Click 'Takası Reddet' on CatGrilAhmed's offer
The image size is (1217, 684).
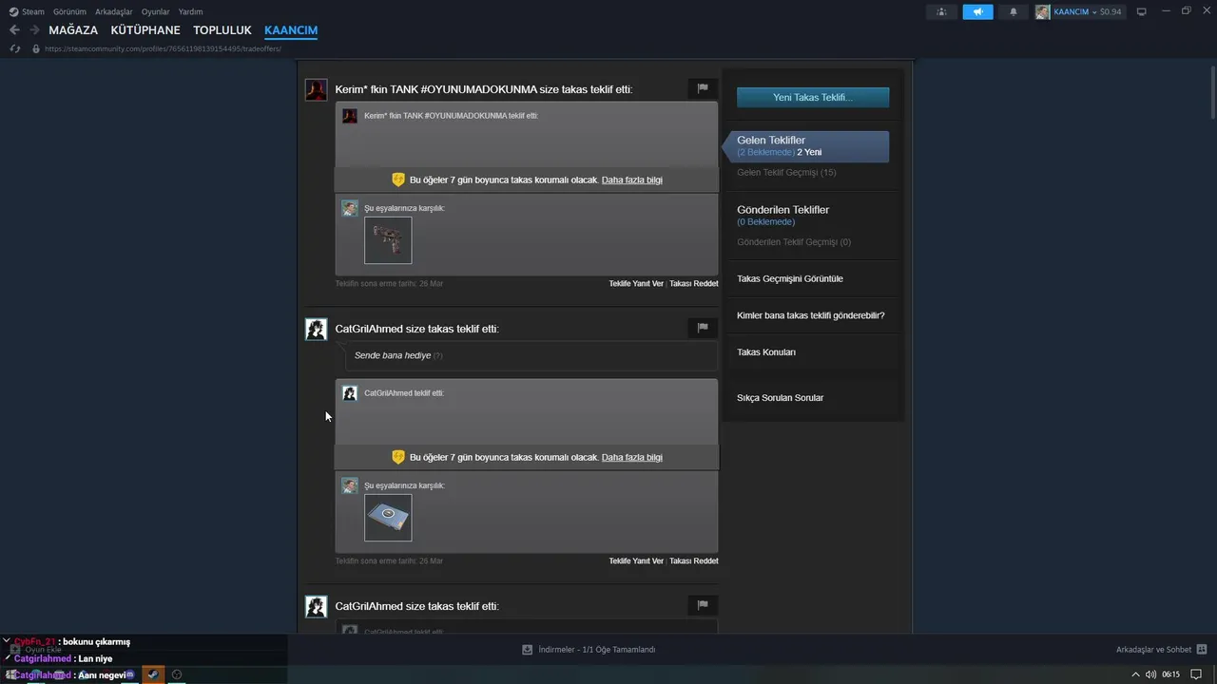pos(694,560)
